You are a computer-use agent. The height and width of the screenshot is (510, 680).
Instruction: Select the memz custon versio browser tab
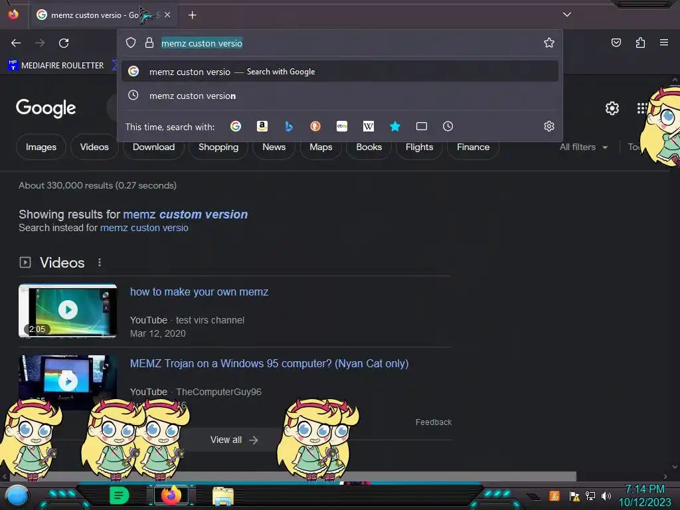[x=103, y=15]
